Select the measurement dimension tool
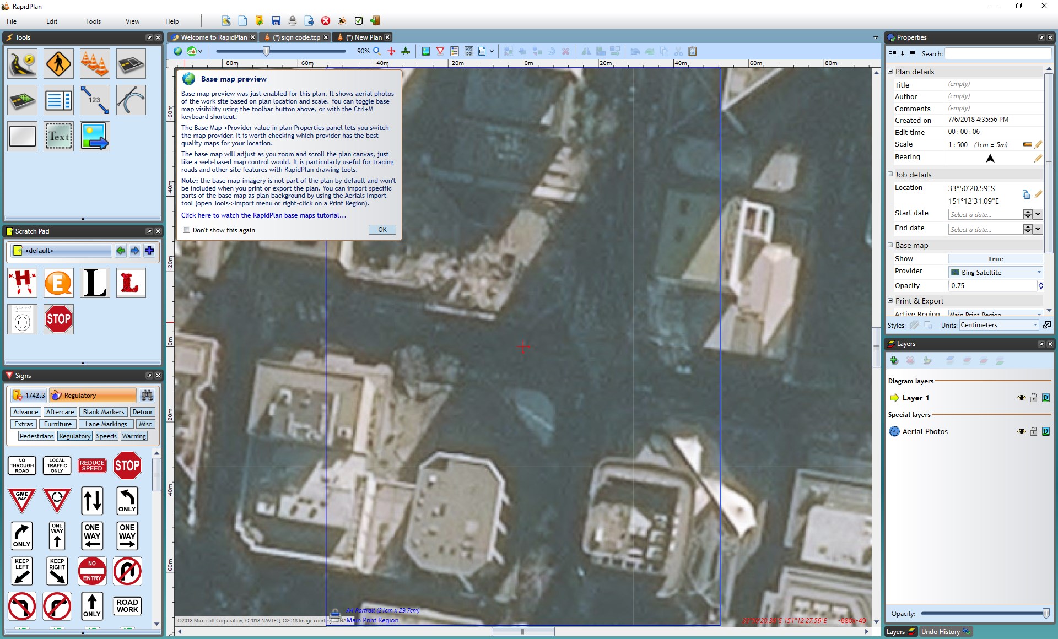 [95, 100]
